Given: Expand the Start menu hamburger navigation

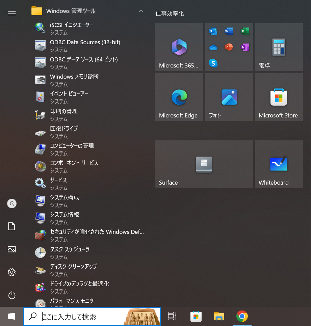Looking at the screenshot, I should click(x=11, y=13).
